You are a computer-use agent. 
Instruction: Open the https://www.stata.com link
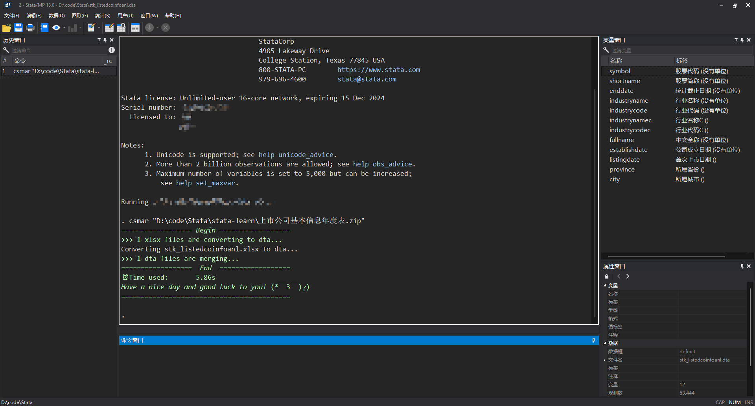click(379, 70)
